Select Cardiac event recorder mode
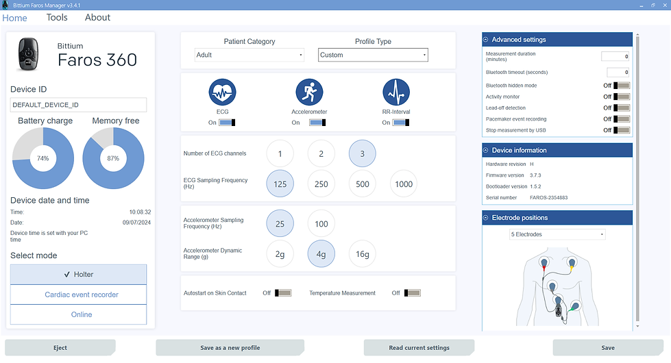671x363 pixels. click(78, 295)
